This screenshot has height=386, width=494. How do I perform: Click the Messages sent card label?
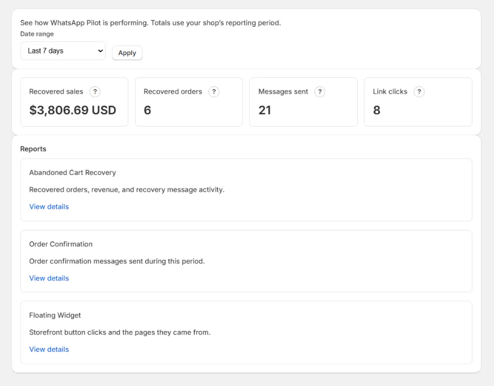(283, 91)
